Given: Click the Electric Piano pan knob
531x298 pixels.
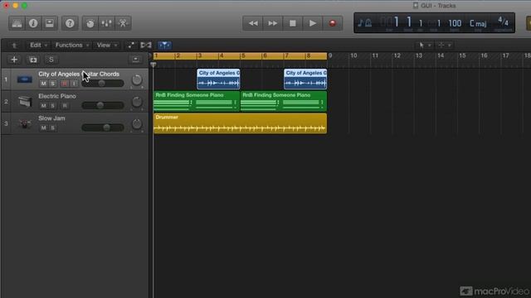Looking at the screenshot, I should pos(137,102).
